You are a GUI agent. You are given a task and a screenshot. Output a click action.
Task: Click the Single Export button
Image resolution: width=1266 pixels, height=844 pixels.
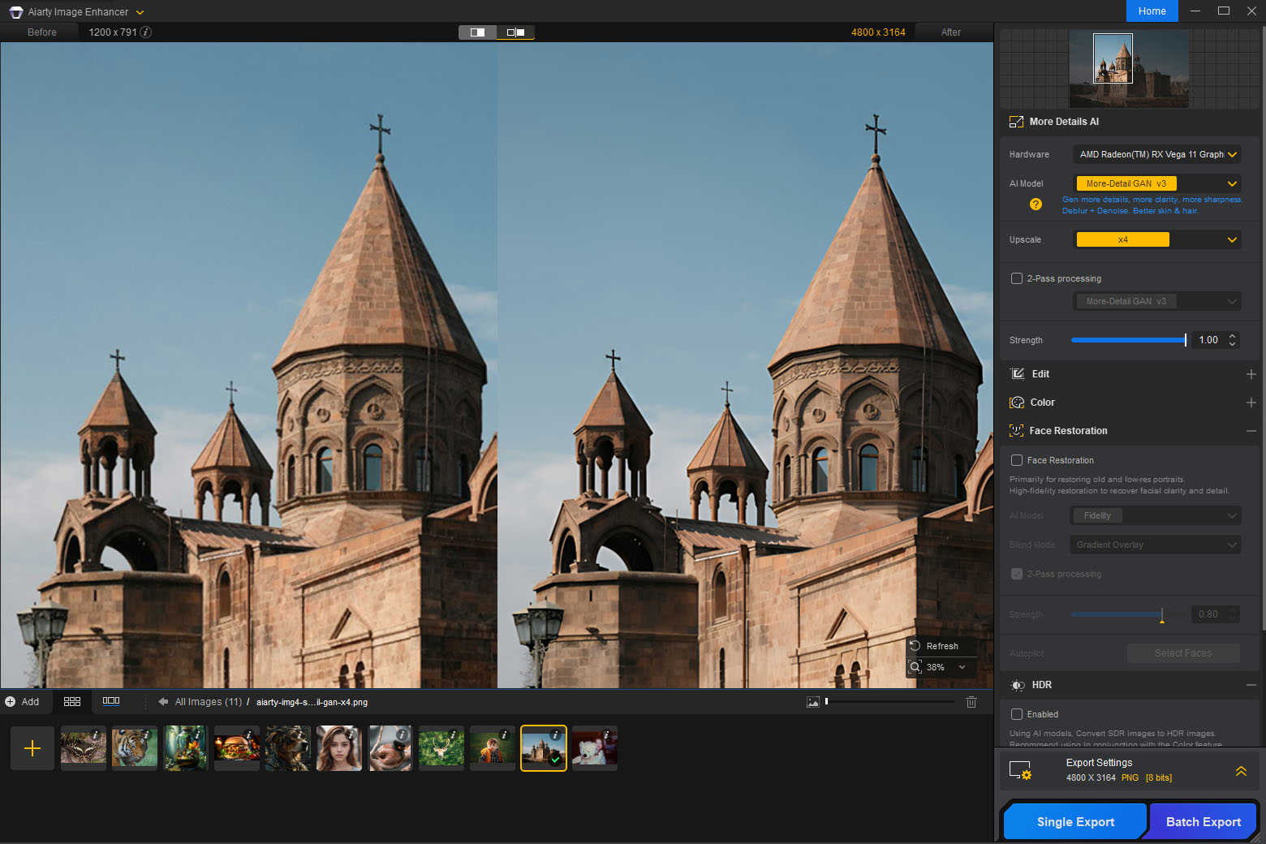(x=1075, y=821)
